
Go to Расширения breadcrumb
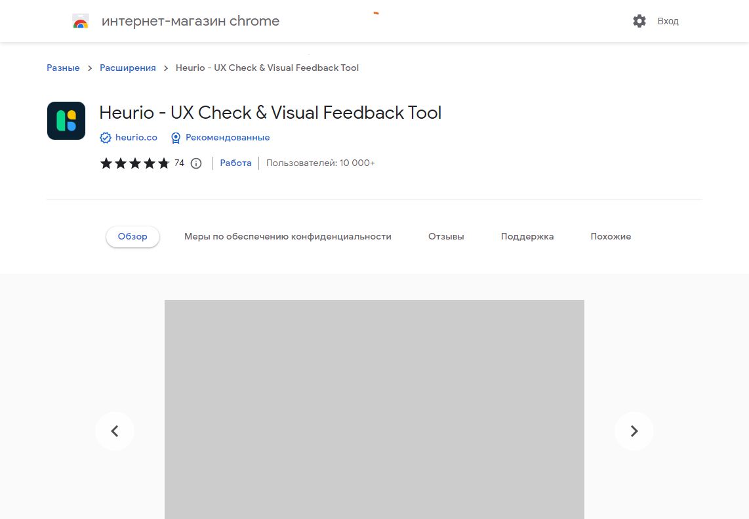(127, 68)
